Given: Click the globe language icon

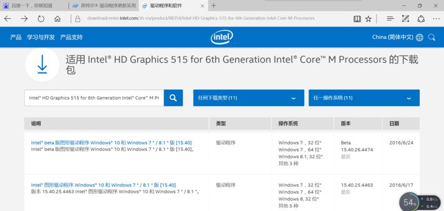Looking at the screenshot, I should [x=419, y=37].
